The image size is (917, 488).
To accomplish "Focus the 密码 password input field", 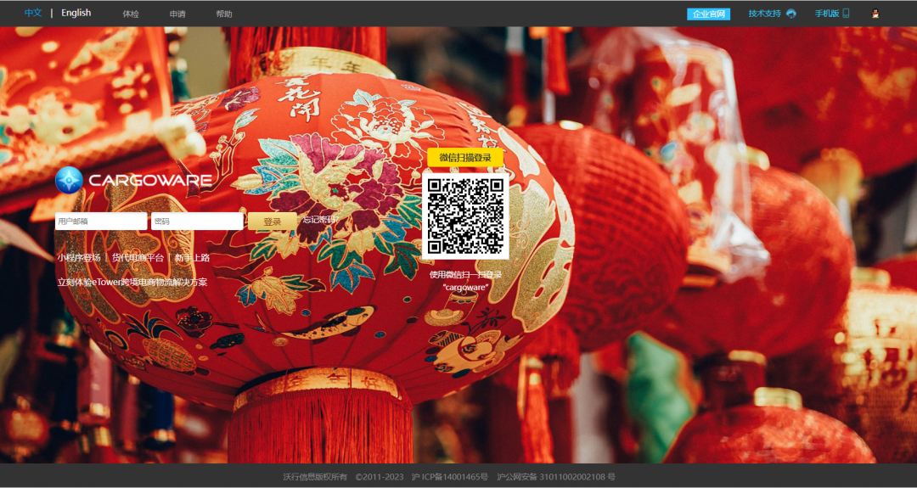I will pos(197,222).
